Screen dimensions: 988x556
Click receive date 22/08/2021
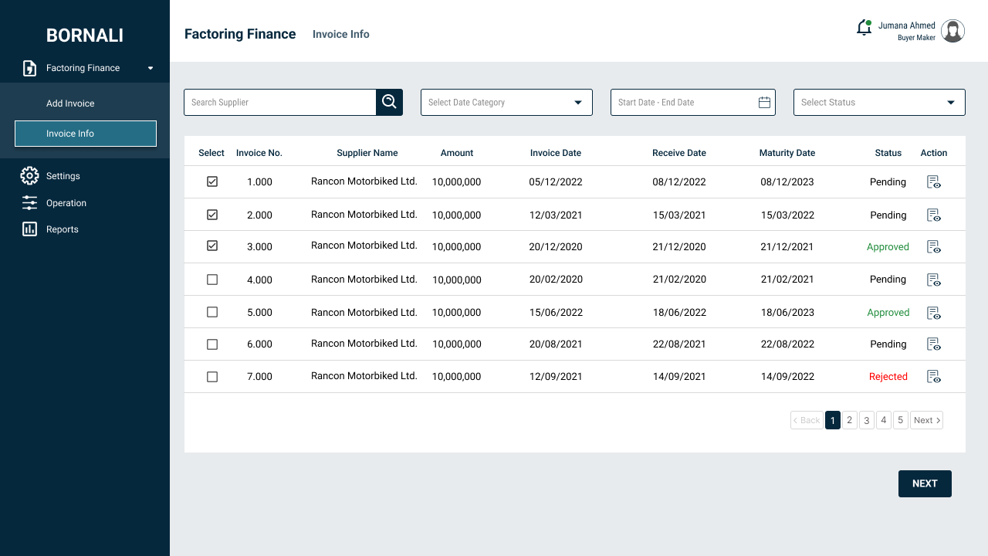pos(679,344)
